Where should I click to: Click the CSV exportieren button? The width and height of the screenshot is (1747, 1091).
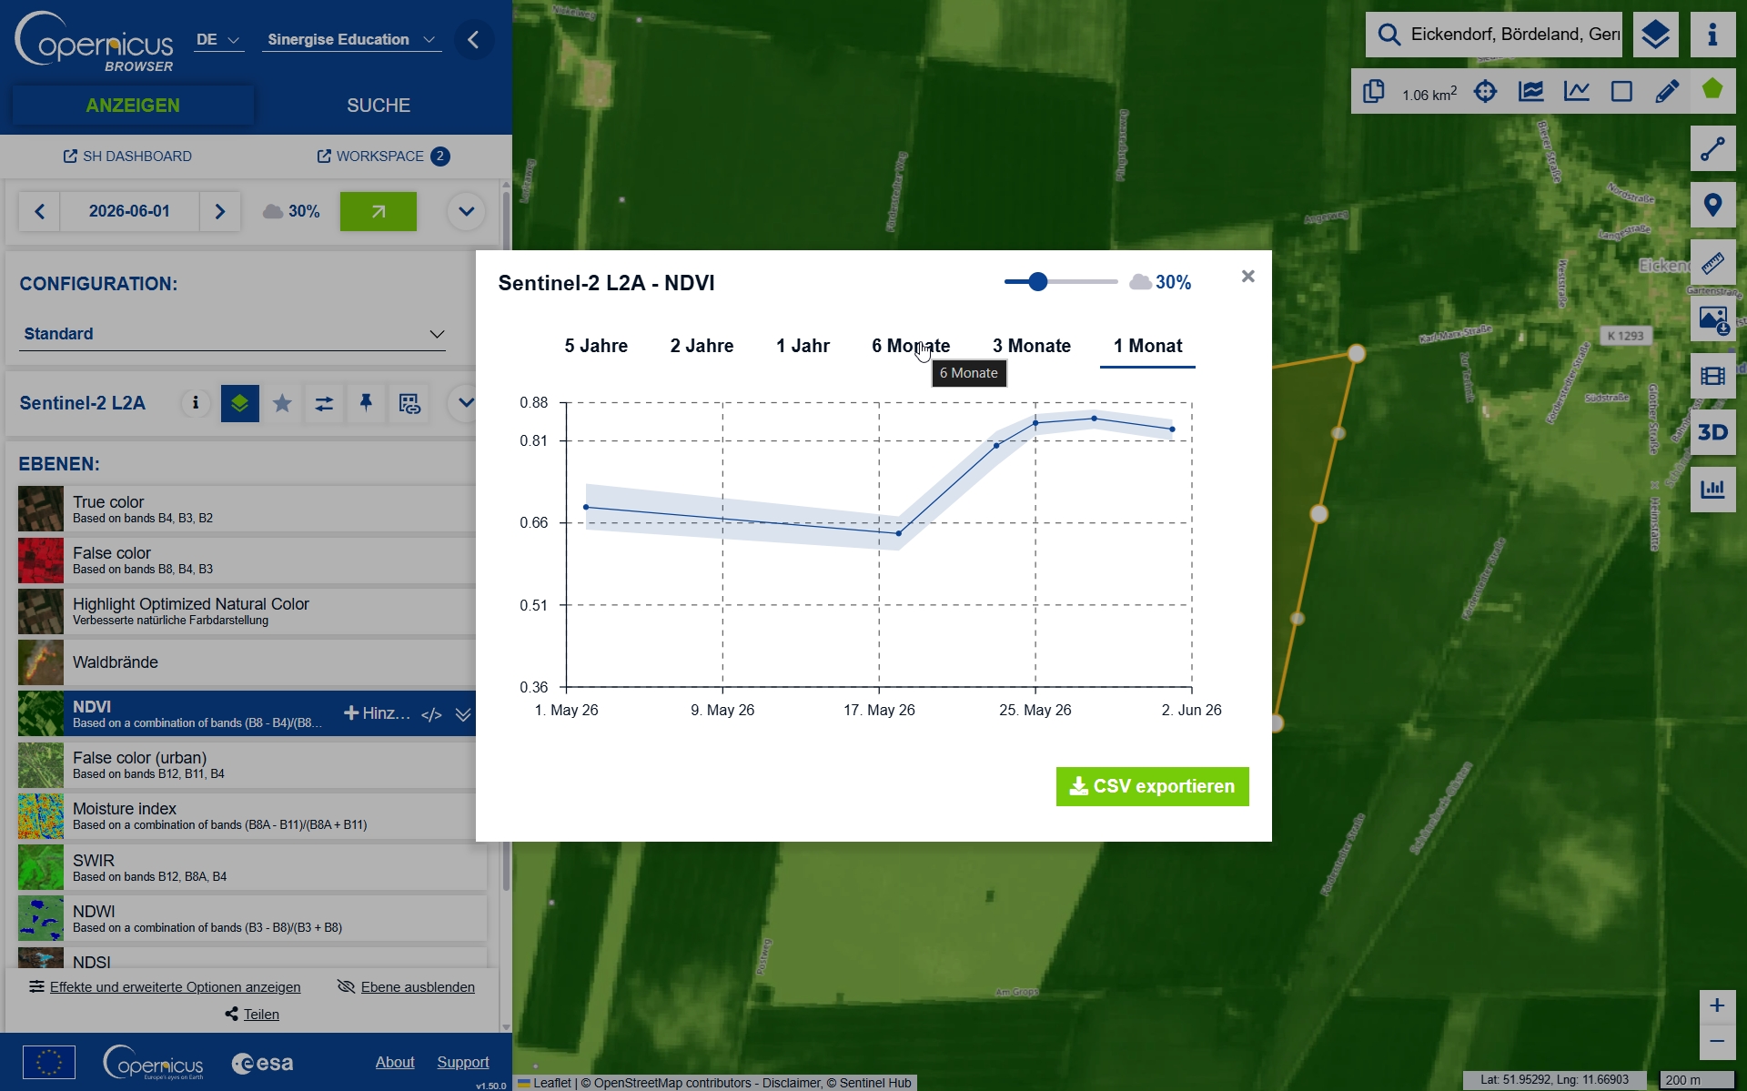(x=1152, y=786)
